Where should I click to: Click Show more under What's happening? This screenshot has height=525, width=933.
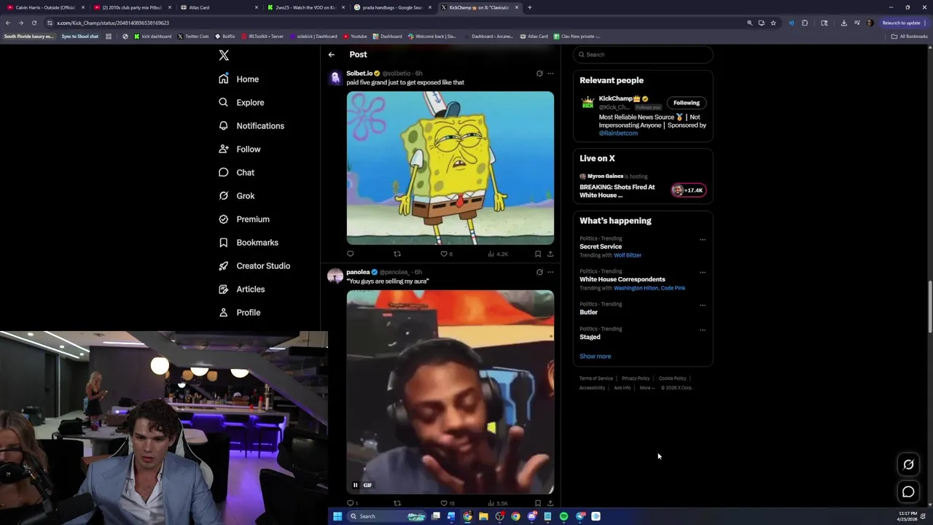[595, 357]
